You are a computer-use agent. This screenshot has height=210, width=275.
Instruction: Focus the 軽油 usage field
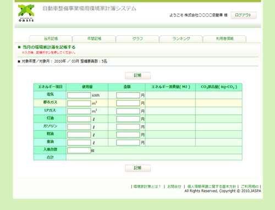[x=79, y=135]
